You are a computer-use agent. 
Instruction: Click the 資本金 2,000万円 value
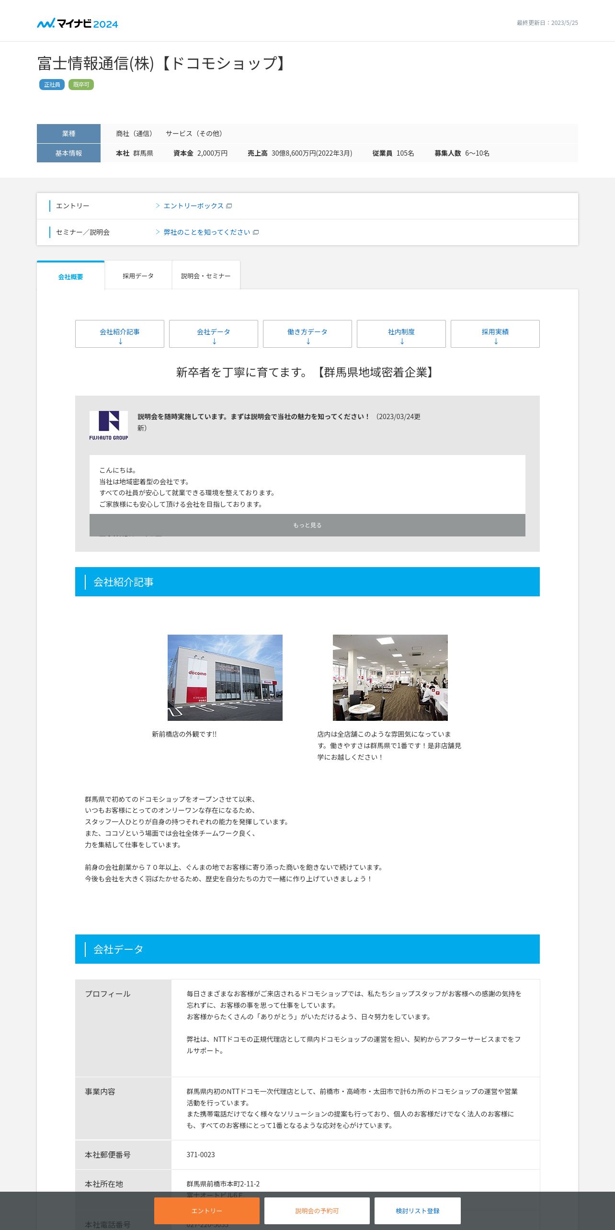(200, 153)
